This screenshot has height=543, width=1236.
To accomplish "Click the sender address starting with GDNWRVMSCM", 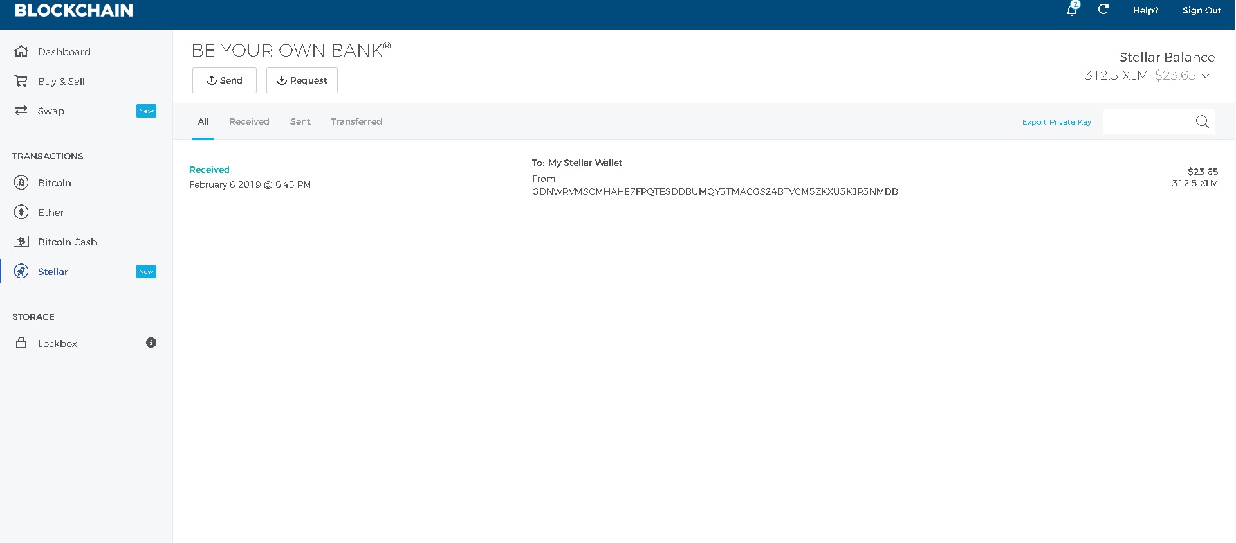I will [715, 191].
